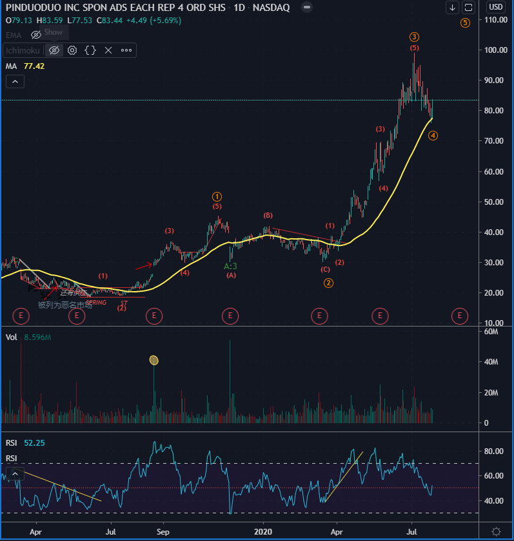The height and width of the screenshot is (541, 514).
Task: Click the download arrow icon at top right
Action: click(x=452, y=8)
